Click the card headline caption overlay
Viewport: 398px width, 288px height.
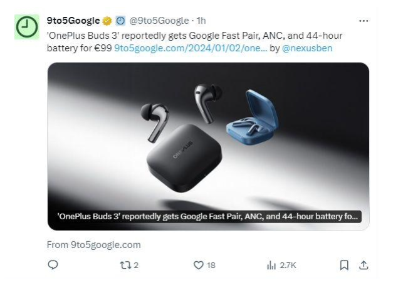pos(207,217)
